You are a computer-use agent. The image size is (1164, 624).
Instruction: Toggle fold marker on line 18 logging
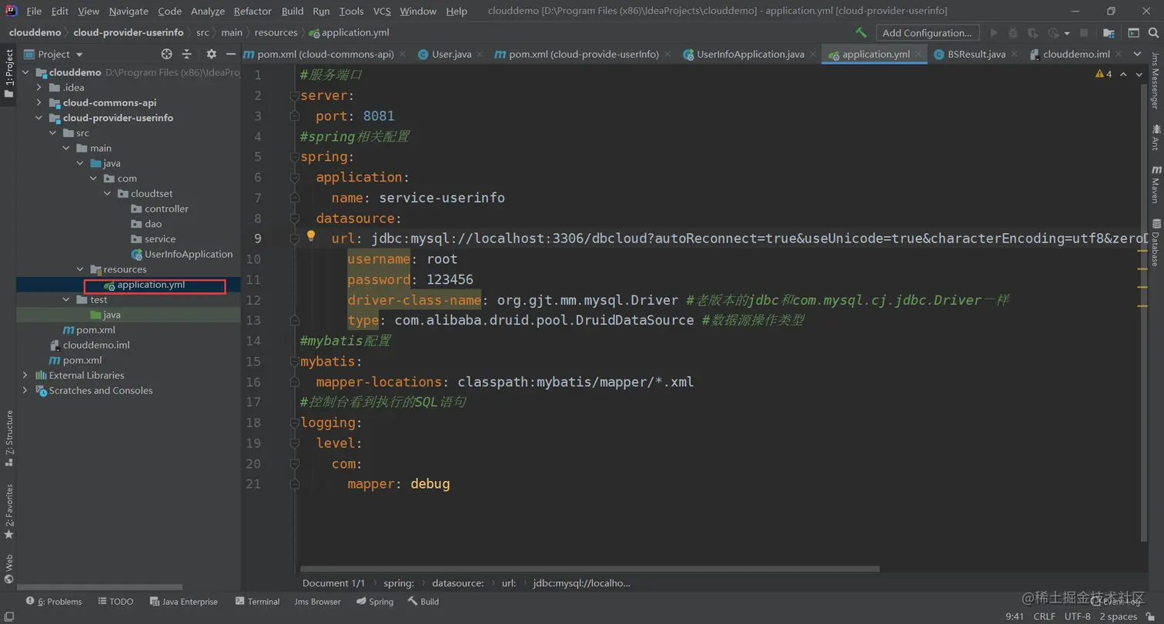[293, 422]
